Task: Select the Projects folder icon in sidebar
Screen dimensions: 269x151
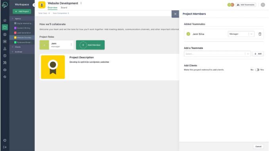Action: coord(5,27)
